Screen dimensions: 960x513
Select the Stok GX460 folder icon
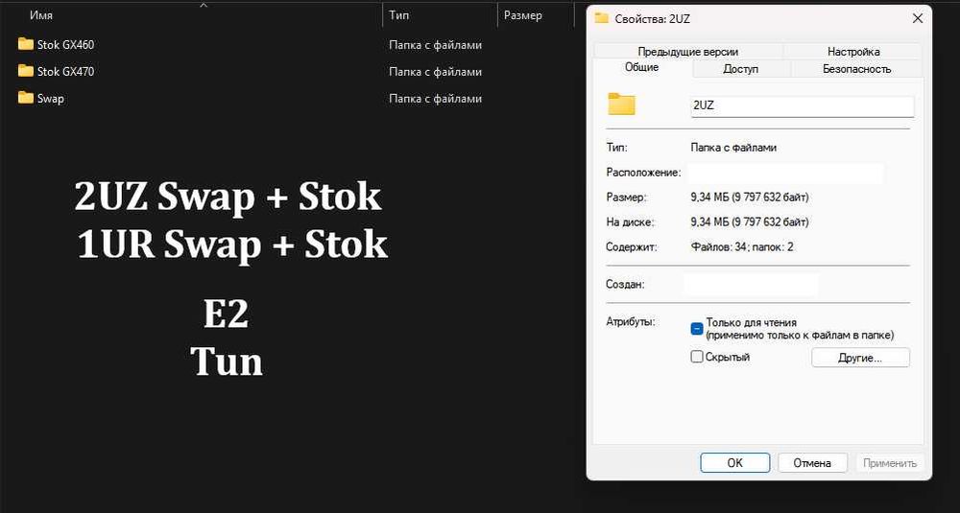pos(26,44)
